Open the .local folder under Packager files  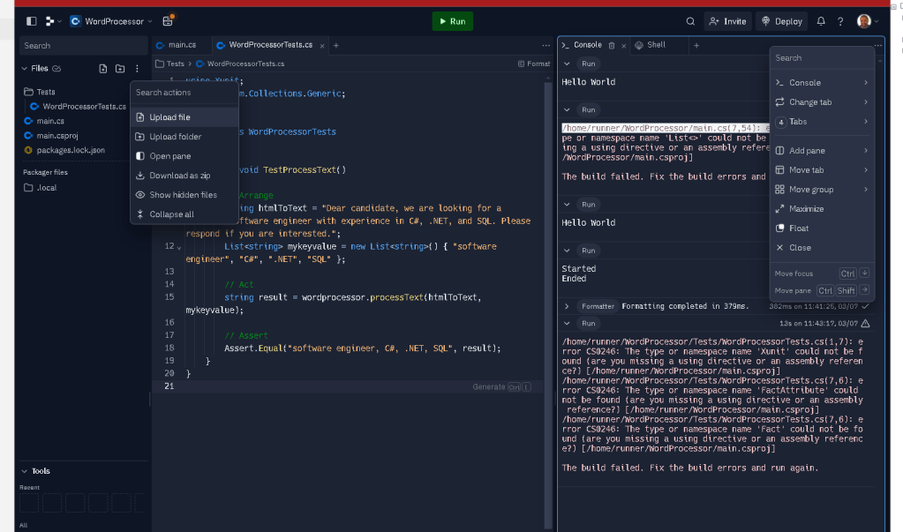(41, 188)
